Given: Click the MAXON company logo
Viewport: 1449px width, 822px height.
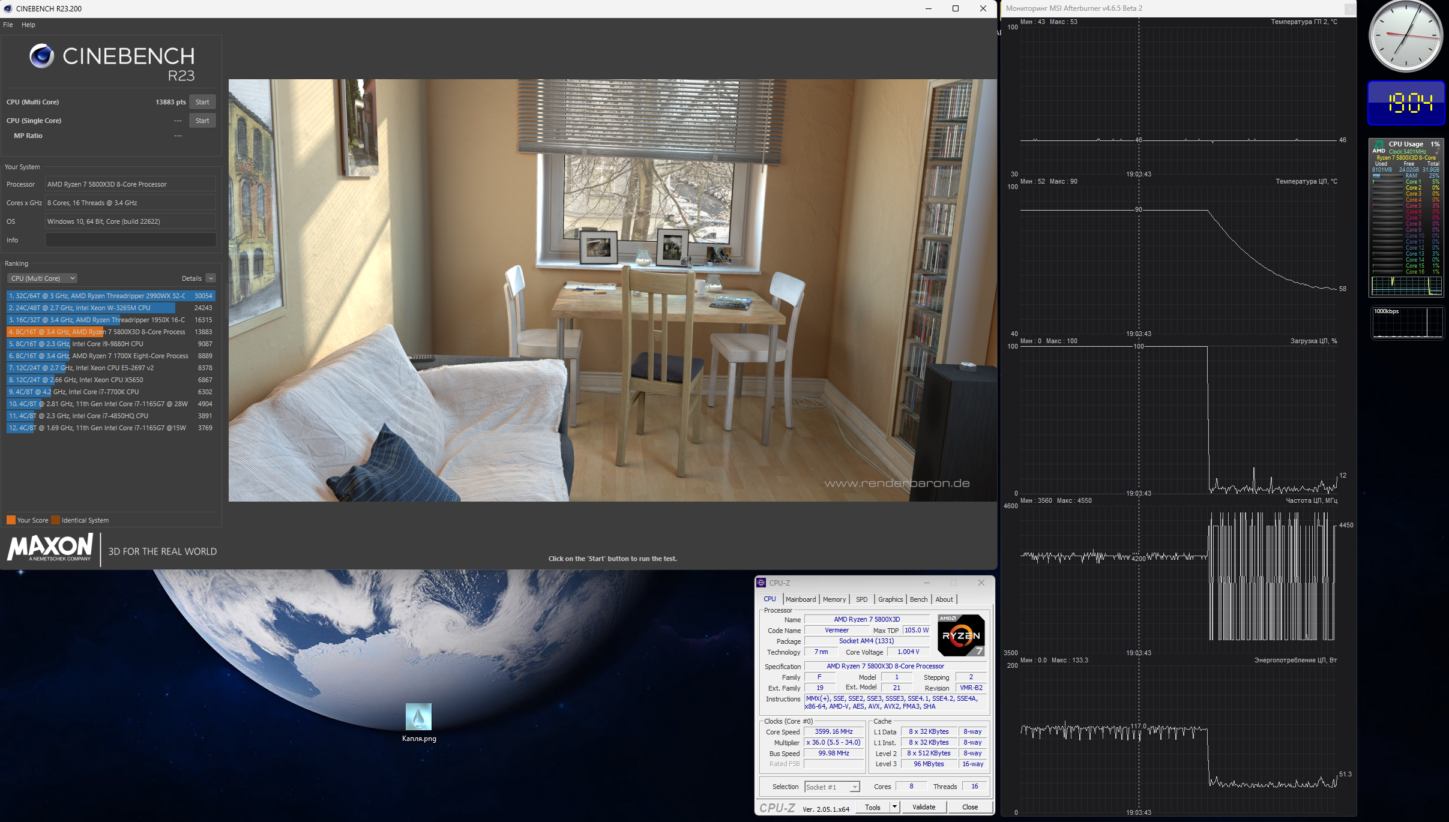Looking at the screenshot, I should tap(50, 548).
